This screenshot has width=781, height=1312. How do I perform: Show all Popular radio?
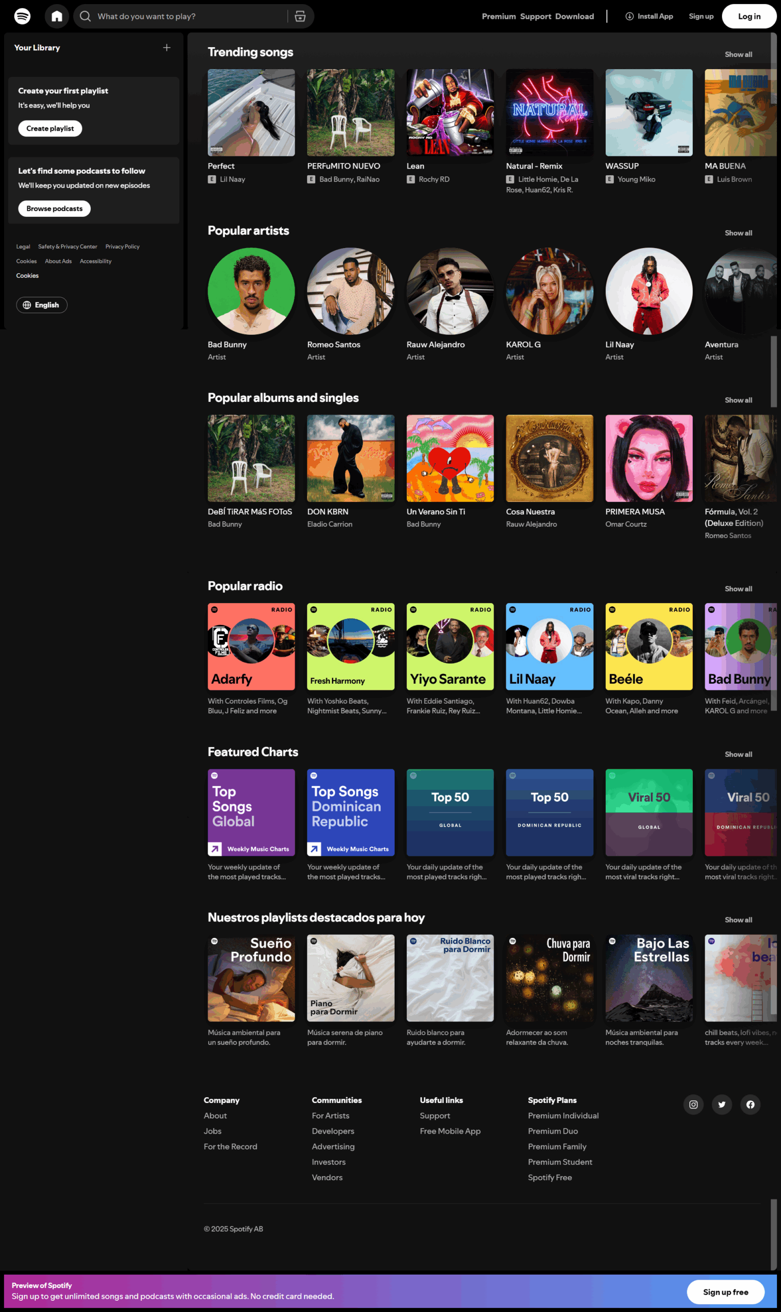738,589
